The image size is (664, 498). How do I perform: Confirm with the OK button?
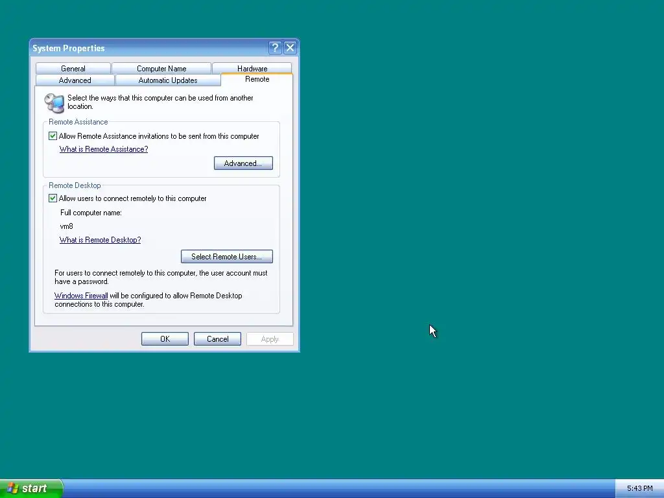point(165,338)
